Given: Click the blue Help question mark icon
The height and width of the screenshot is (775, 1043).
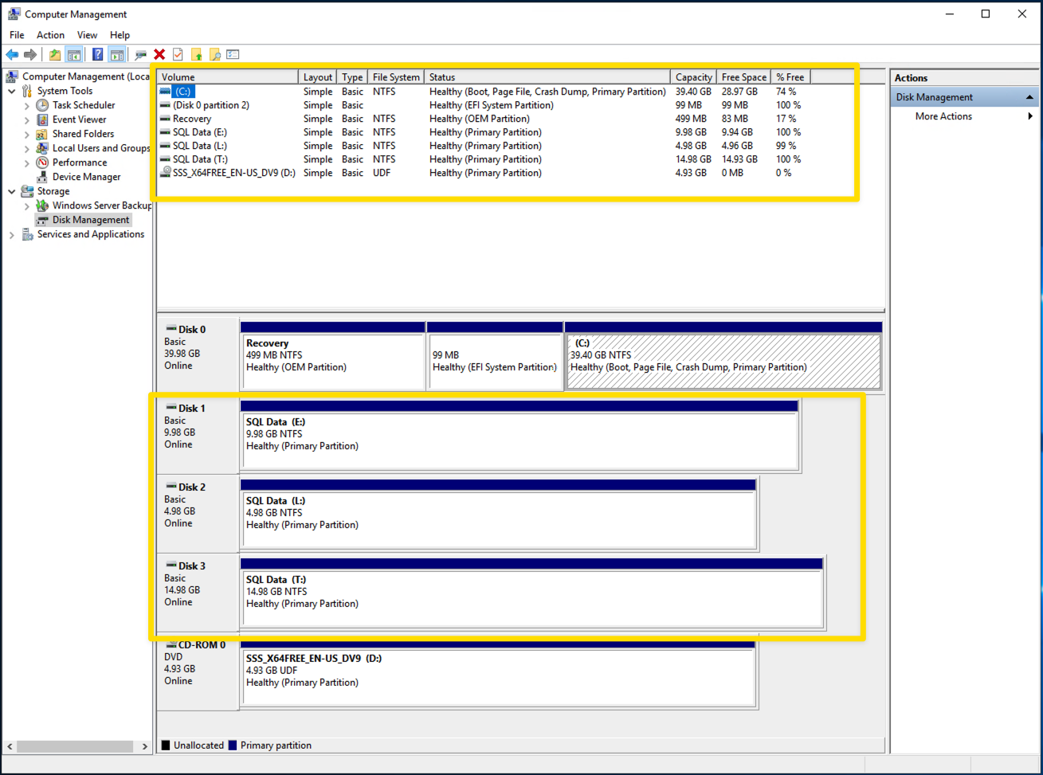Looking at the screenshot, I should (x=97, y=55).
